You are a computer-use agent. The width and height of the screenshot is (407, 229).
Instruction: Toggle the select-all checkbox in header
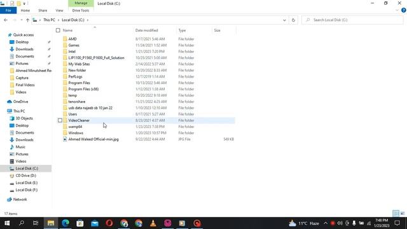(58, 31)
